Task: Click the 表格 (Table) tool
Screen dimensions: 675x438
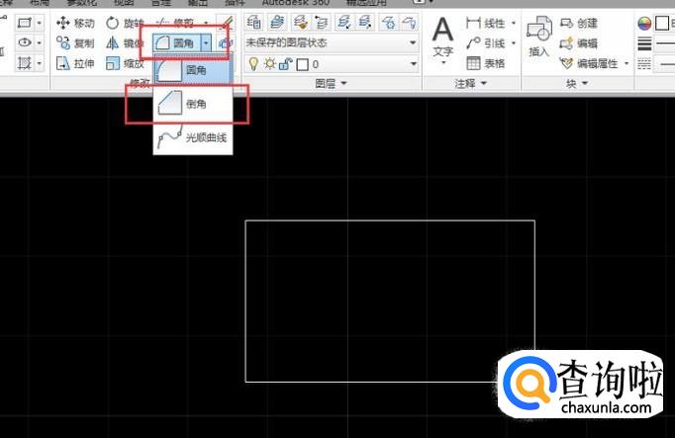Action: (486, 63)
